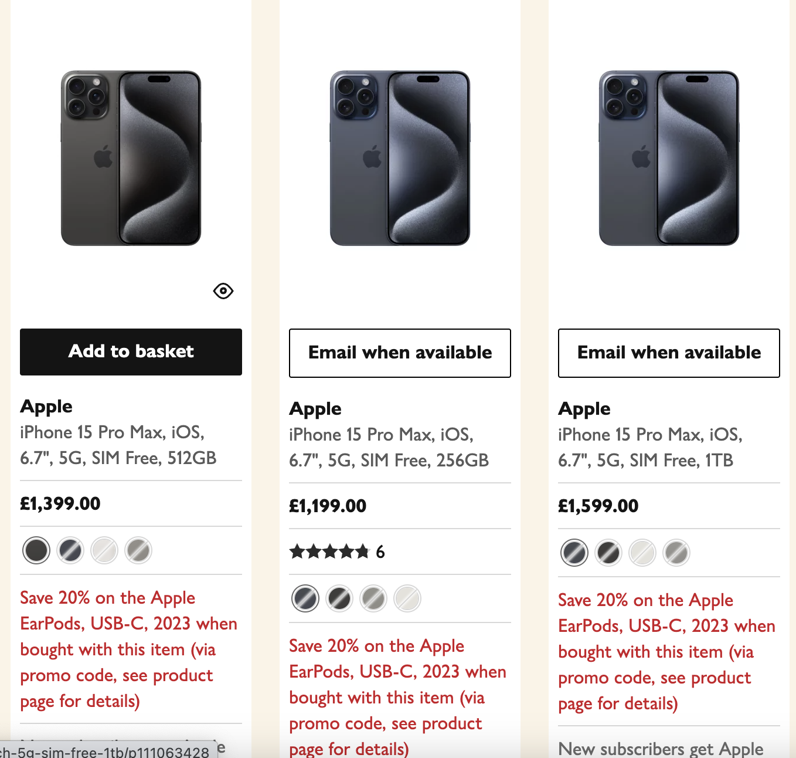796x758 pixels.
Task: Choose the blue swatch under the £1,399.00 iPhone
Action: coord(70,550)
